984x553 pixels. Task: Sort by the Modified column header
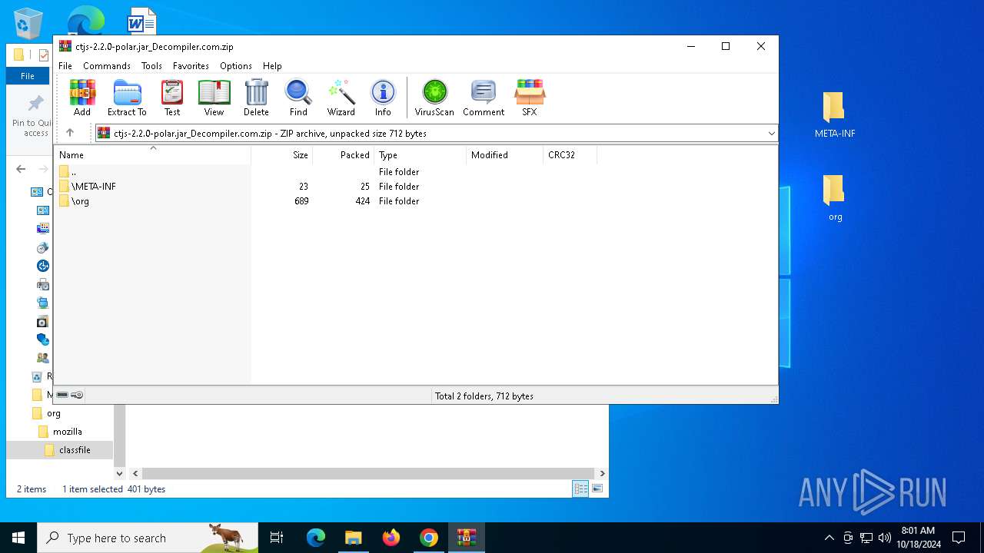point(504,154)
